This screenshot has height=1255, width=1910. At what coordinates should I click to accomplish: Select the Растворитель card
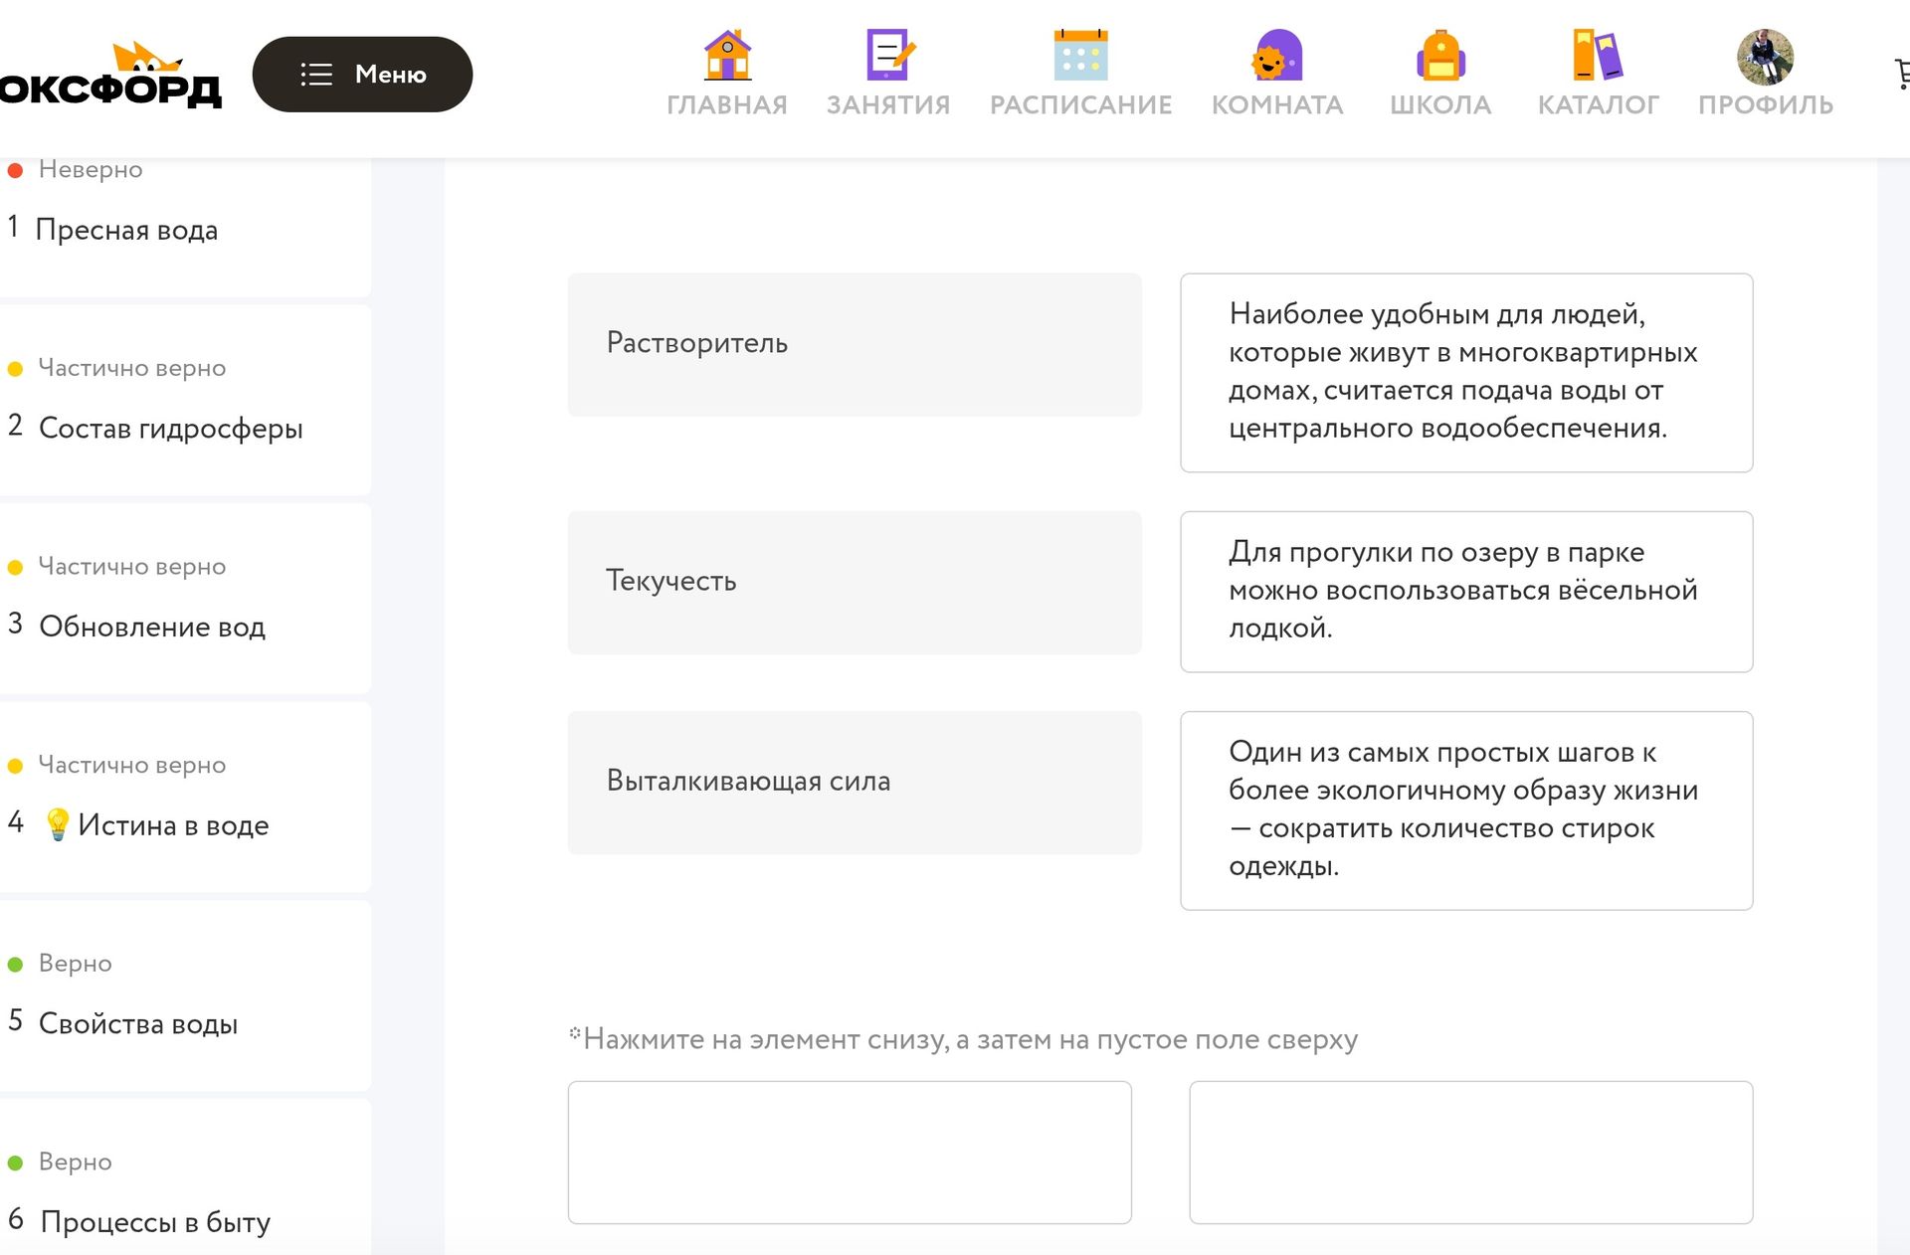(855, 344)
